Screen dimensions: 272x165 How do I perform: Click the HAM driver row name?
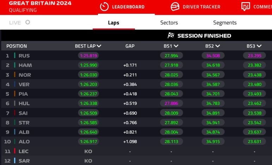point(25,65)
